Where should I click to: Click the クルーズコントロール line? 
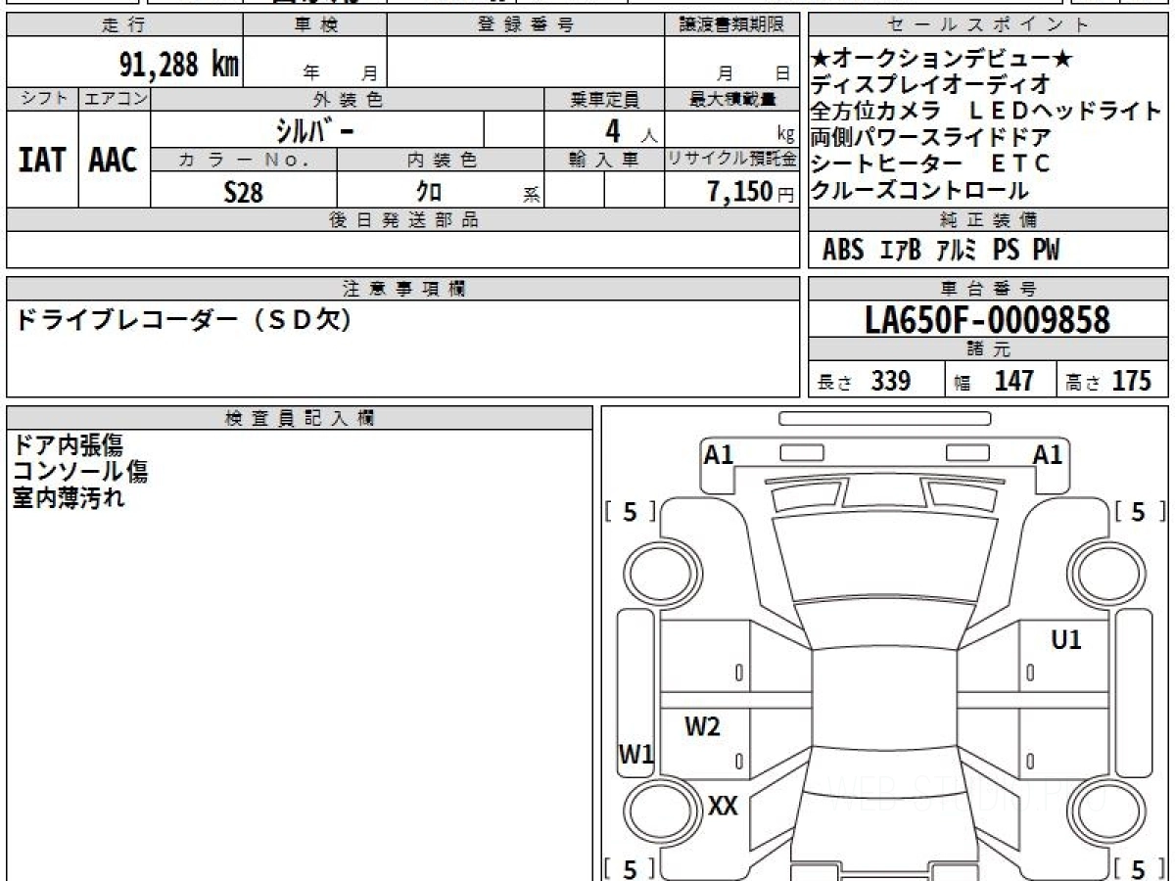(x=920, y=190)
